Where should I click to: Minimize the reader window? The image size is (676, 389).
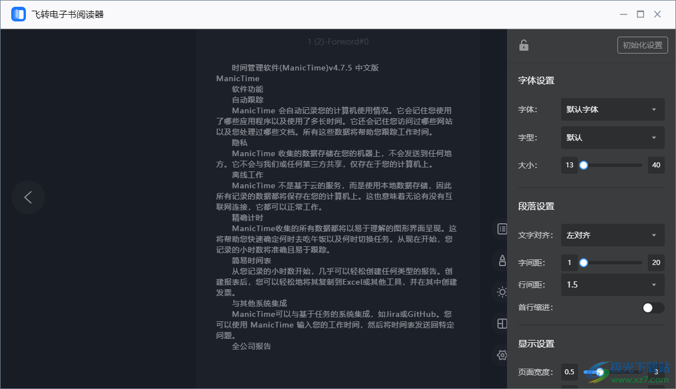(624, 14)
